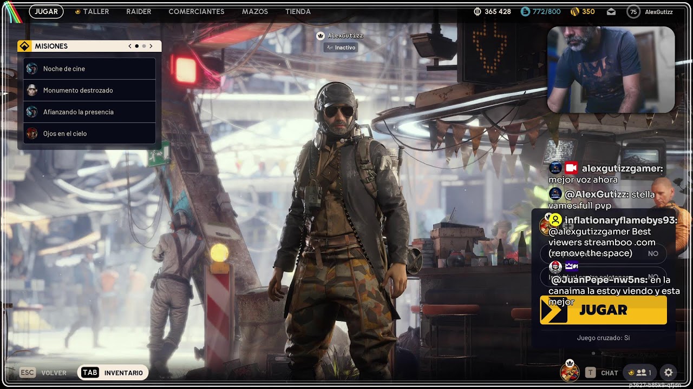
Task: Go back with the ESC VOLVER button
Action: pos(43,373)
